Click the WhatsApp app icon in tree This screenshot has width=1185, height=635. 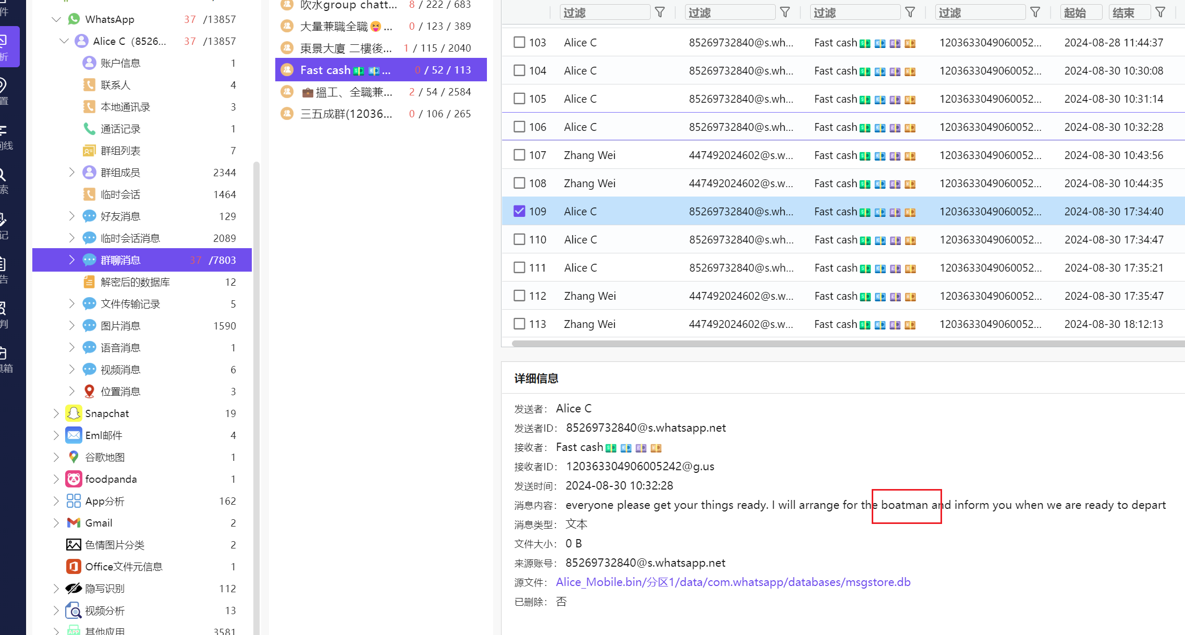tap(74, 19)
